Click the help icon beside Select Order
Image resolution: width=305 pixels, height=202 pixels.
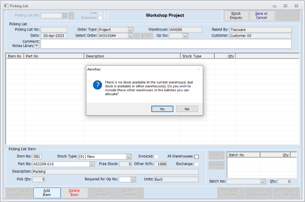[136, 36]
